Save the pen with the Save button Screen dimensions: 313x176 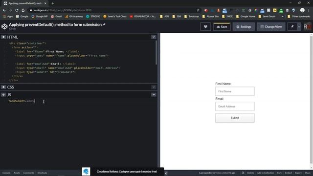(x=222, y=27)
